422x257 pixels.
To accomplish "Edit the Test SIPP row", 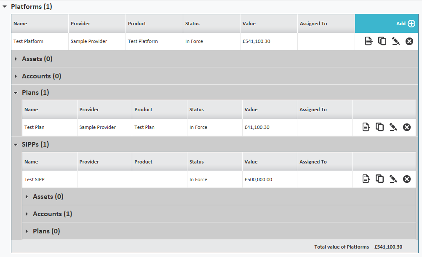I will pyautogui.click(x=393, y=179).
